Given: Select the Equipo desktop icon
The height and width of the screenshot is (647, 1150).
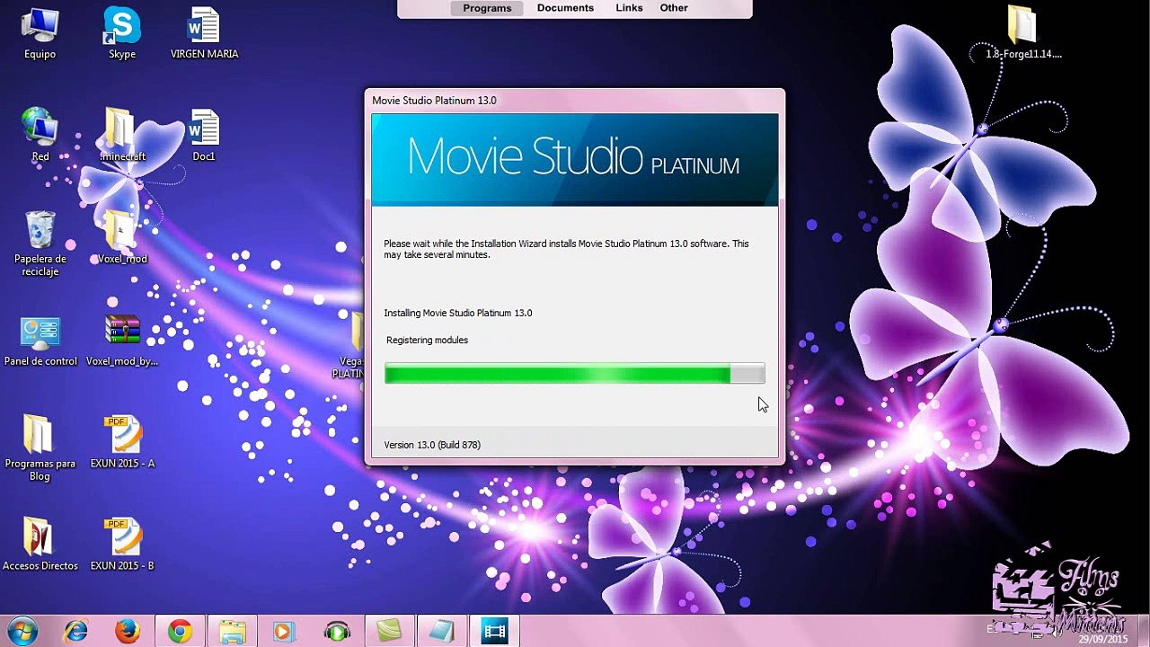Looking at the screenshot, I should point(40,34).
